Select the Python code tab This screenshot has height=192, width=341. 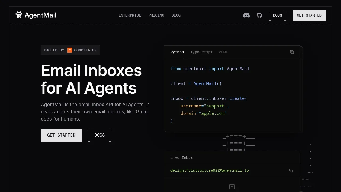[177, 52]
